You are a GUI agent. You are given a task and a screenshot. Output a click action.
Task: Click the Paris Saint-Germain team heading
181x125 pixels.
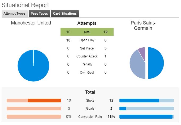(x=143, y=26)
